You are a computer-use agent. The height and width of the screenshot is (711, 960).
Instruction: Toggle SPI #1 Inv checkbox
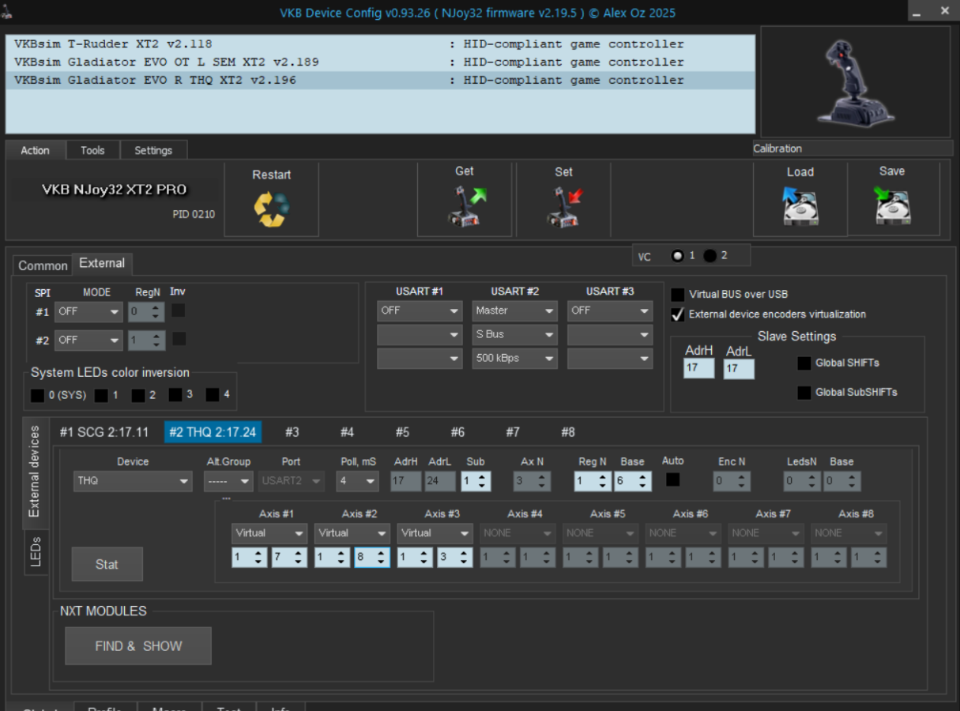click(179, 310)
